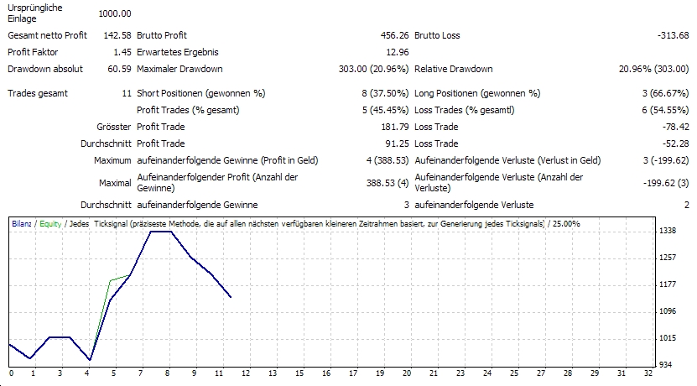The width and height of the screenshot is (697, 386).
Task: Select largest Profit Trade value 181.79
Action: tap(395, 128)
